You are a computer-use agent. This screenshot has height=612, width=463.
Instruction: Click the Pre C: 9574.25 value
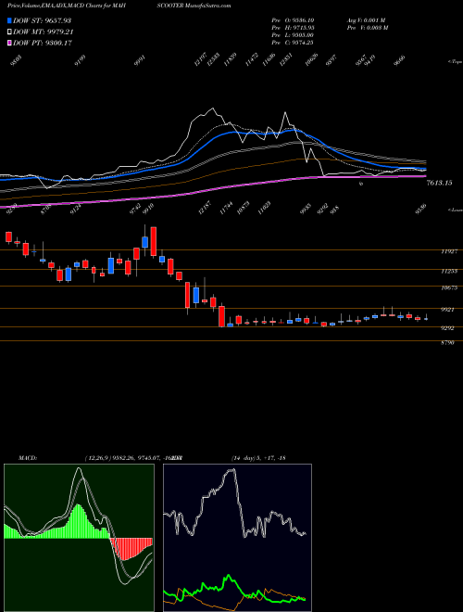pyautogui.click(x=293, y=43)
